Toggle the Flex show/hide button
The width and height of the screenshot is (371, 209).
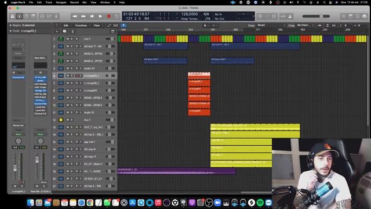[x=116, y=26]
